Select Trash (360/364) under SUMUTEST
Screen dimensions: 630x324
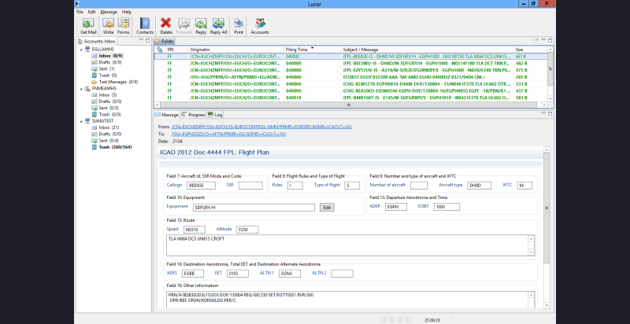click(115, 147)
